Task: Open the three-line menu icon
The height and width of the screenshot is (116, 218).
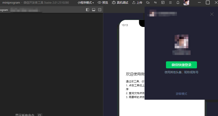Action: (x=170, y=3)
